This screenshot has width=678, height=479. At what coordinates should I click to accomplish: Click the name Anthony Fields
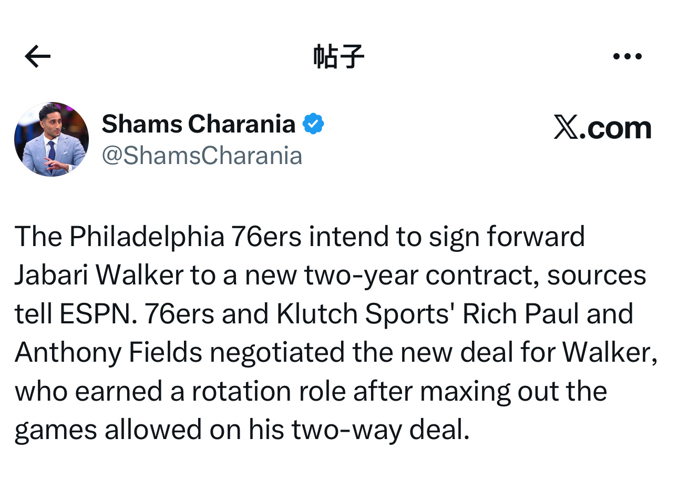[108, 352]
